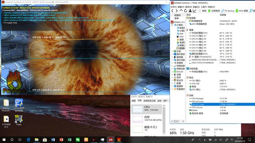Open the 文件(F) menu in AIDA64
255x143 pixels.
[174, 7]
